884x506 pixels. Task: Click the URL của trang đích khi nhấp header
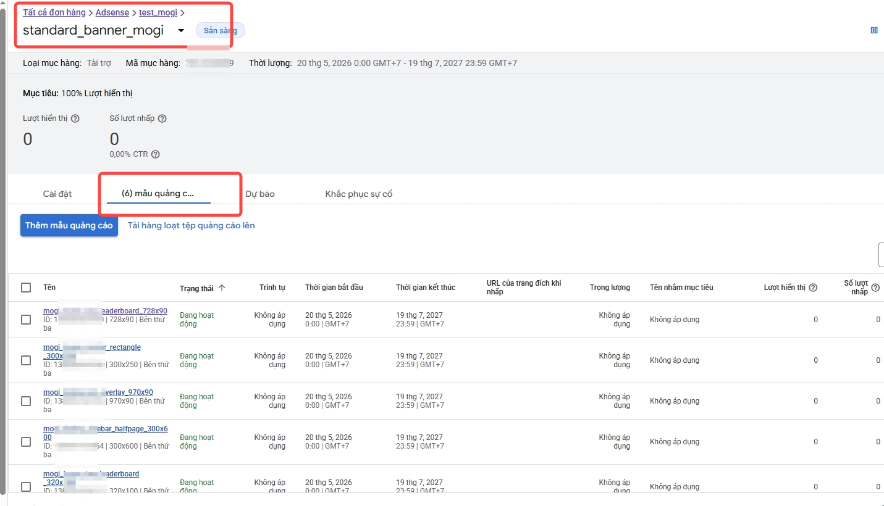524,288
